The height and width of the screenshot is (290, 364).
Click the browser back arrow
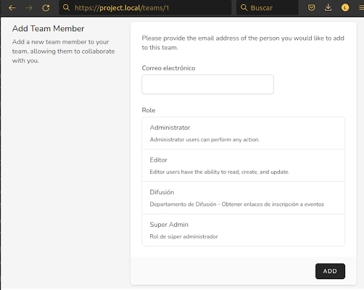tap(12, 8)
